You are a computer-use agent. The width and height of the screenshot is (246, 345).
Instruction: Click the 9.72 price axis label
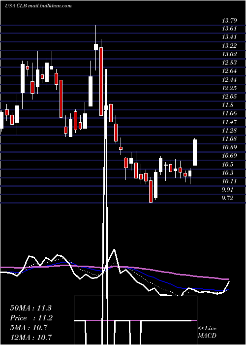[x=227, y=198]
